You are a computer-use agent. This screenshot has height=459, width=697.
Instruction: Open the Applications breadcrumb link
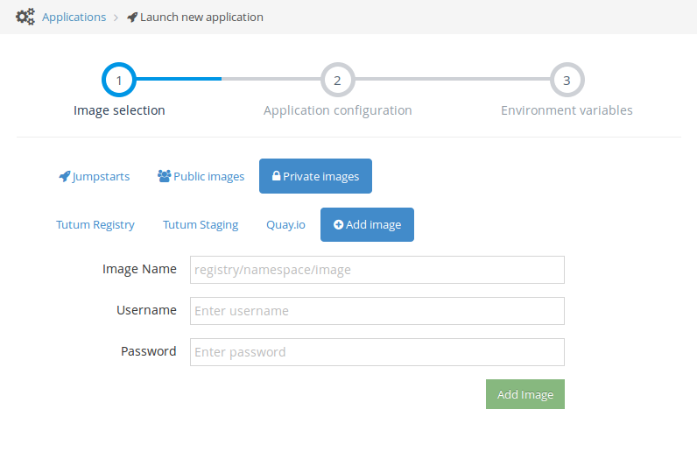(x=74, y=17)
